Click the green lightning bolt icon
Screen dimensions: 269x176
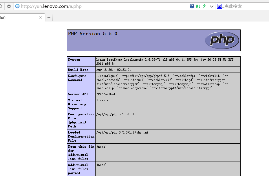coord(204,6)
